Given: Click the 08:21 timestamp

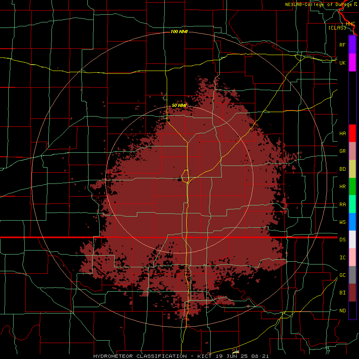Looking at the screenshot, I should [260, 356].
